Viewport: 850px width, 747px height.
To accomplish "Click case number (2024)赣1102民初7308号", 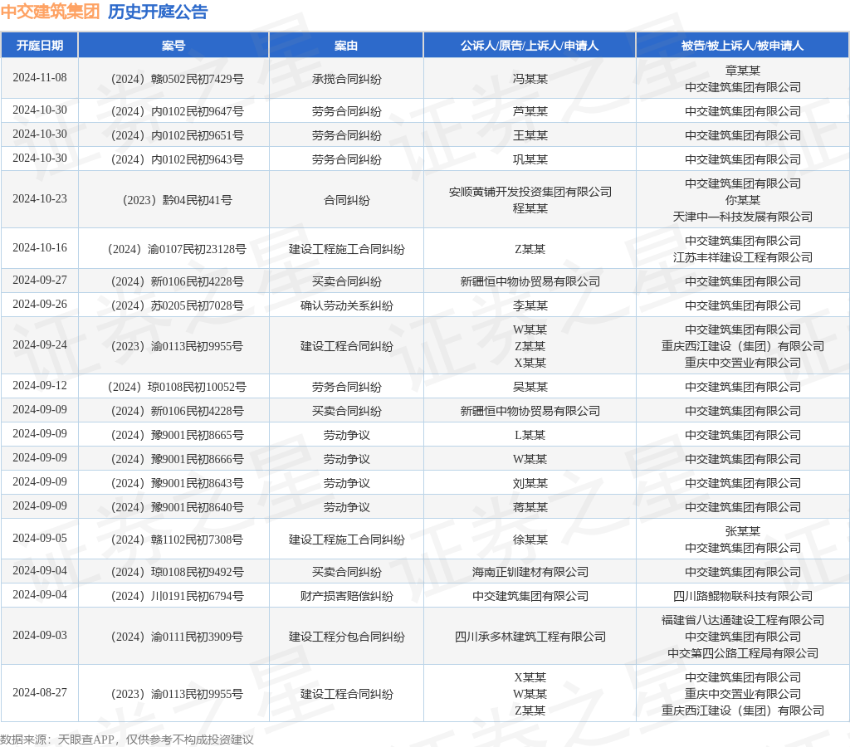I will [178, 540].
